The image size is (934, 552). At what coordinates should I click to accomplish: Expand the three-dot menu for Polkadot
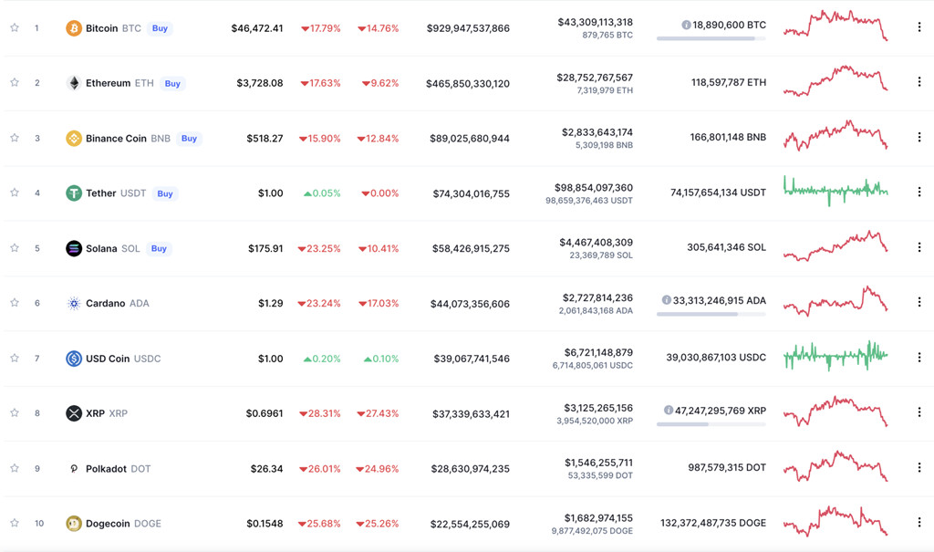tap(919, 467)
